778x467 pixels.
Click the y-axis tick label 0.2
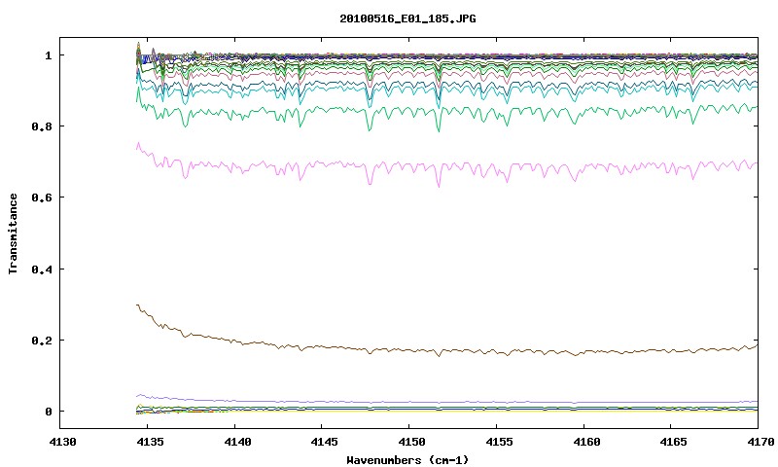tap(42, 341)
